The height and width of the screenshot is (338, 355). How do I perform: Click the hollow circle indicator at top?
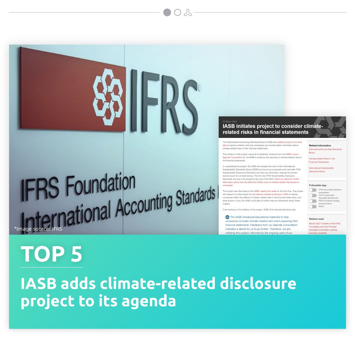point(177,12)
